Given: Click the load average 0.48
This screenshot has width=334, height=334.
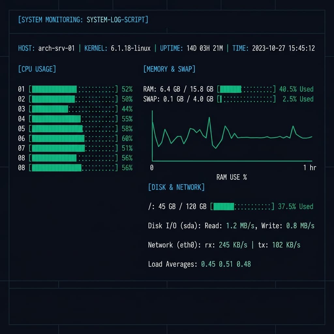Looking at the screenshot, I should tap(244, 264).
